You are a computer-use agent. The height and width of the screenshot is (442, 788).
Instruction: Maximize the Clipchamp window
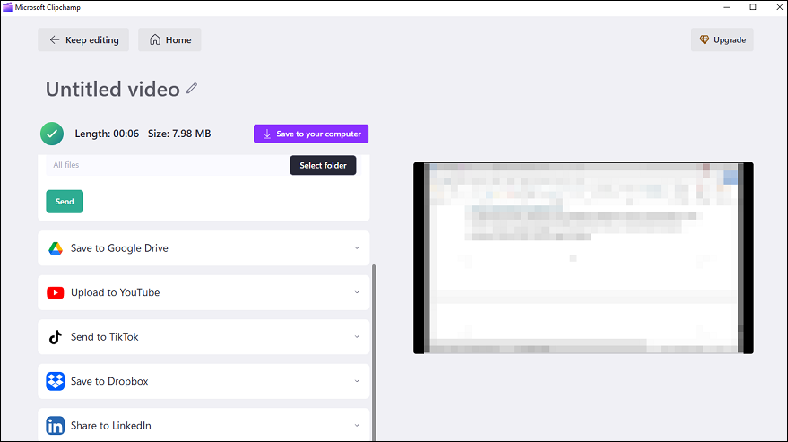click(x=753, y=7)
